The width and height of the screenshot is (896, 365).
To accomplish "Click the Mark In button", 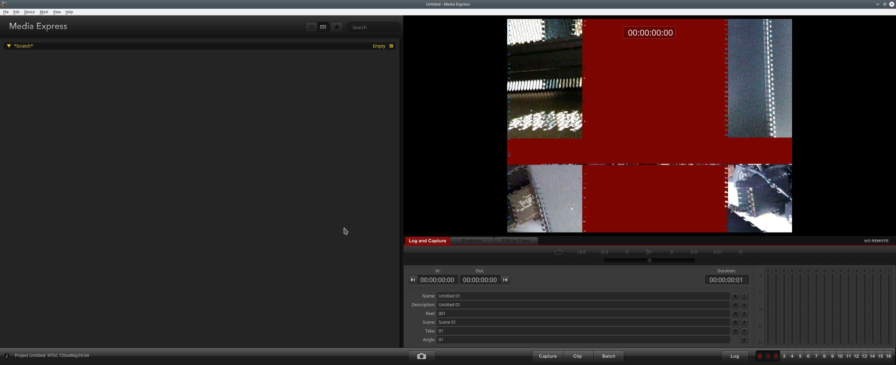I will 413,280.
